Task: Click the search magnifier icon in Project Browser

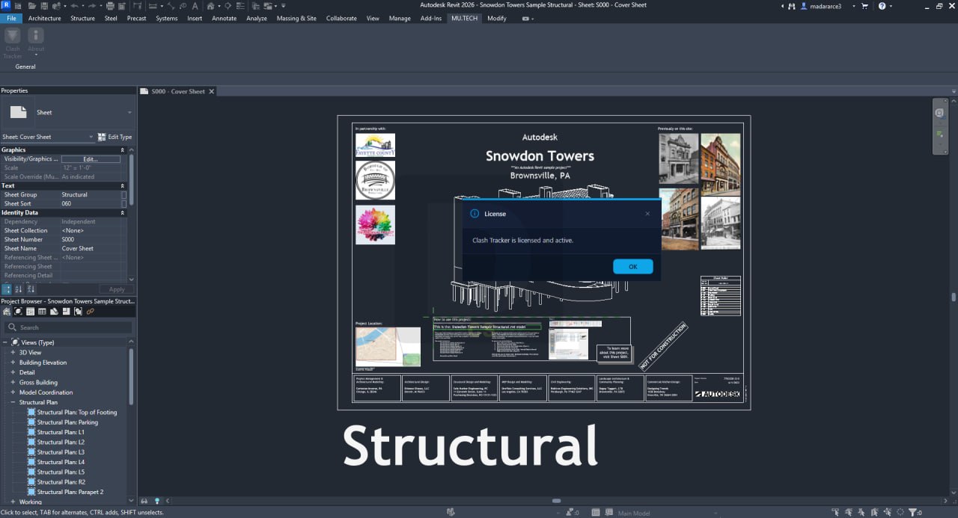Action: point(12,327)
